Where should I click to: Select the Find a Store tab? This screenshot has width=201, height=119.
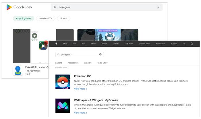coord(102,63)
